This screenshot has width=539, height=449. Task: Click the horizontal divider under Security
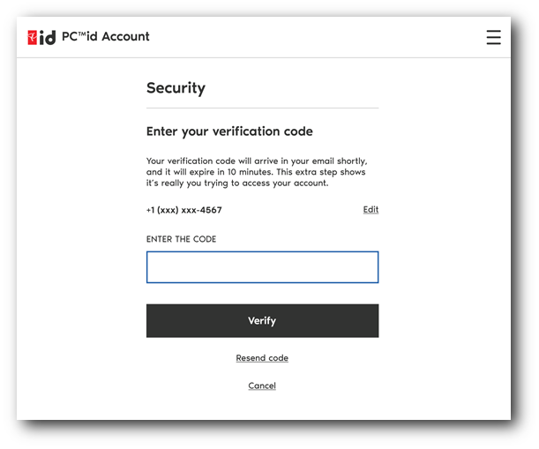(x=262, y=108)
